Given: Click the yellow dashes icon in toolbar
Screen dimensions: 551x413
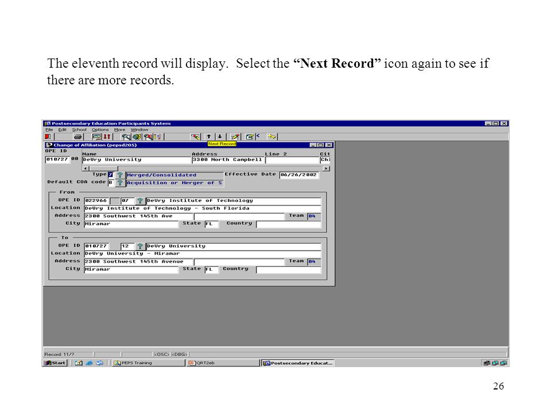Looking at the screenshot, I should point(271,137).
